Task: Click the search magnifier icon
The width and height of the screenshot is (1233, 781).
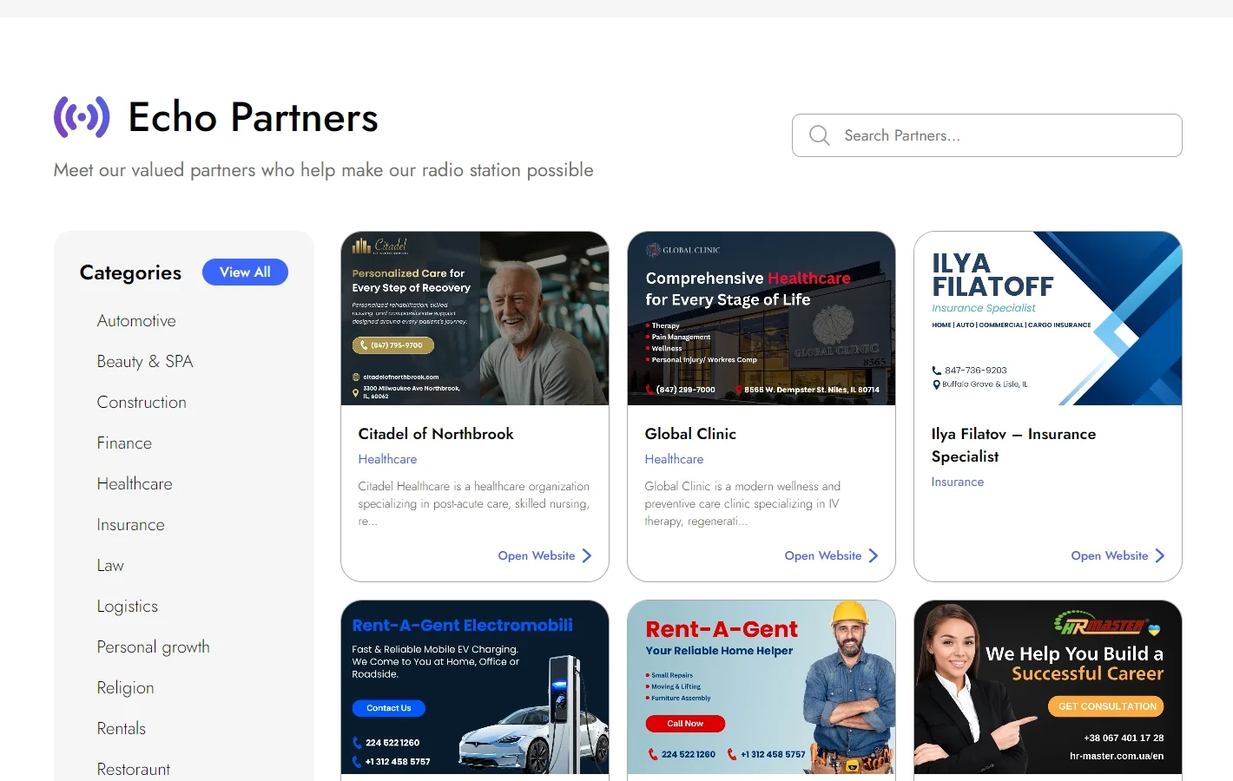Action: tap(819, 135)
